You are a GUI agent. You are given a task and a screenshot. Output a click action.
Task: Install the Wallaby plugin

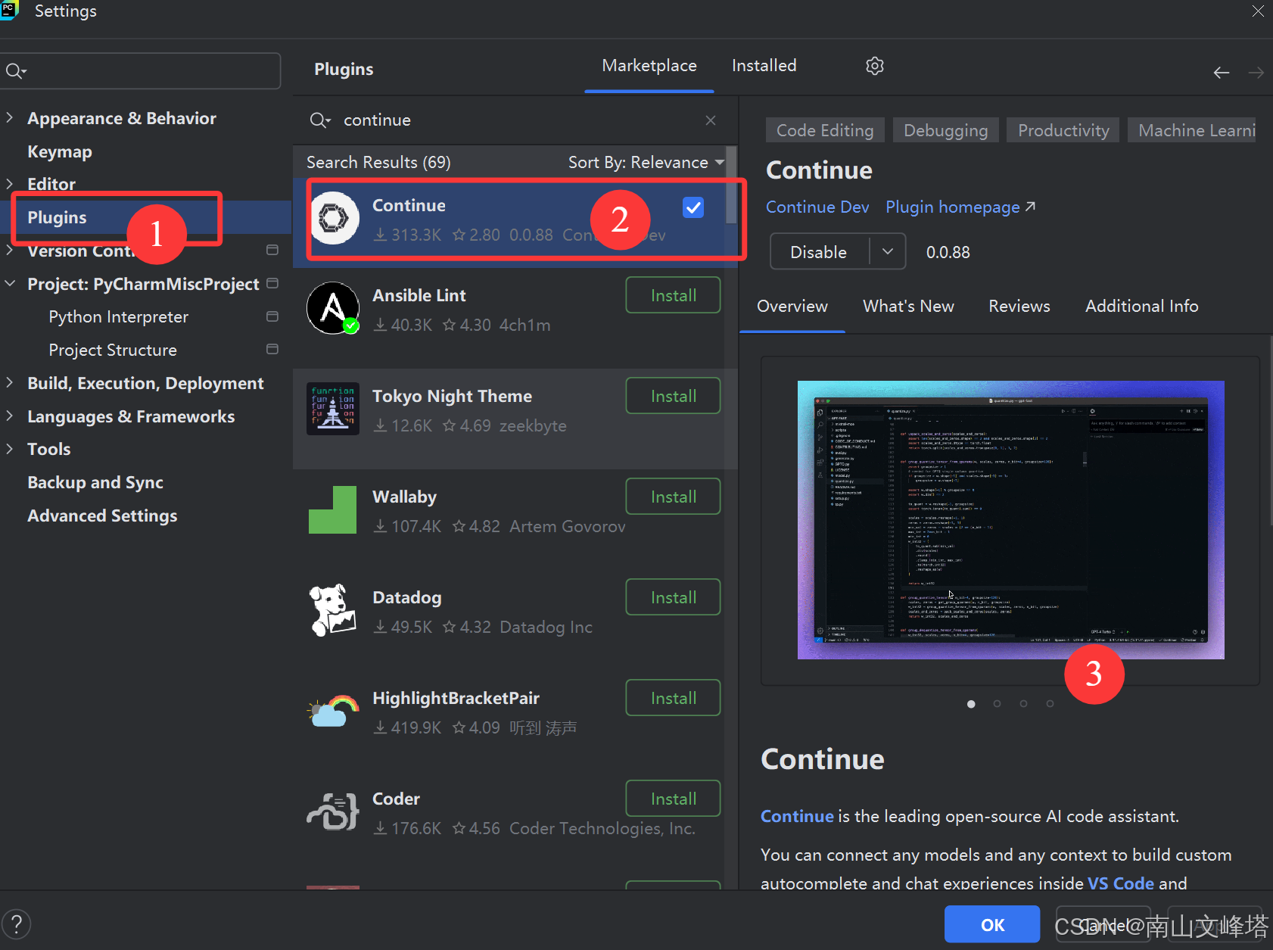(673, 497)
